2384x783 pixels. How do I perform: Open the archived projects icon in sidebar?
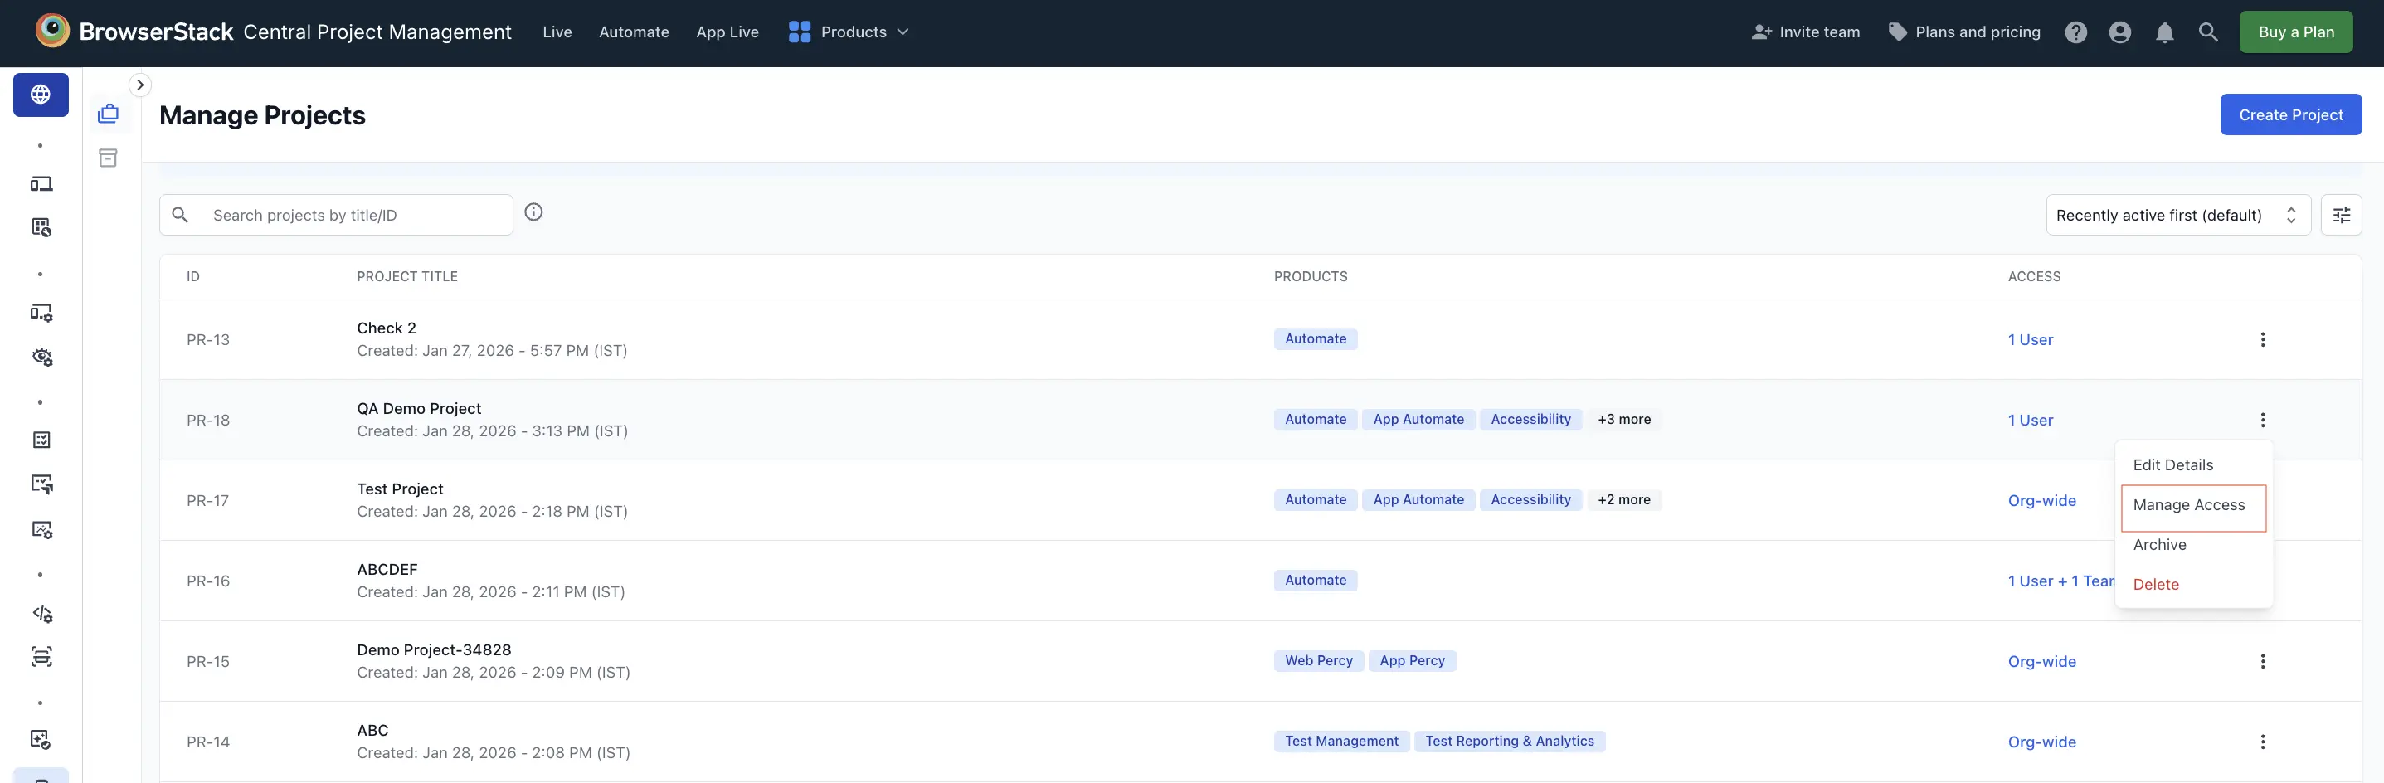109,158
